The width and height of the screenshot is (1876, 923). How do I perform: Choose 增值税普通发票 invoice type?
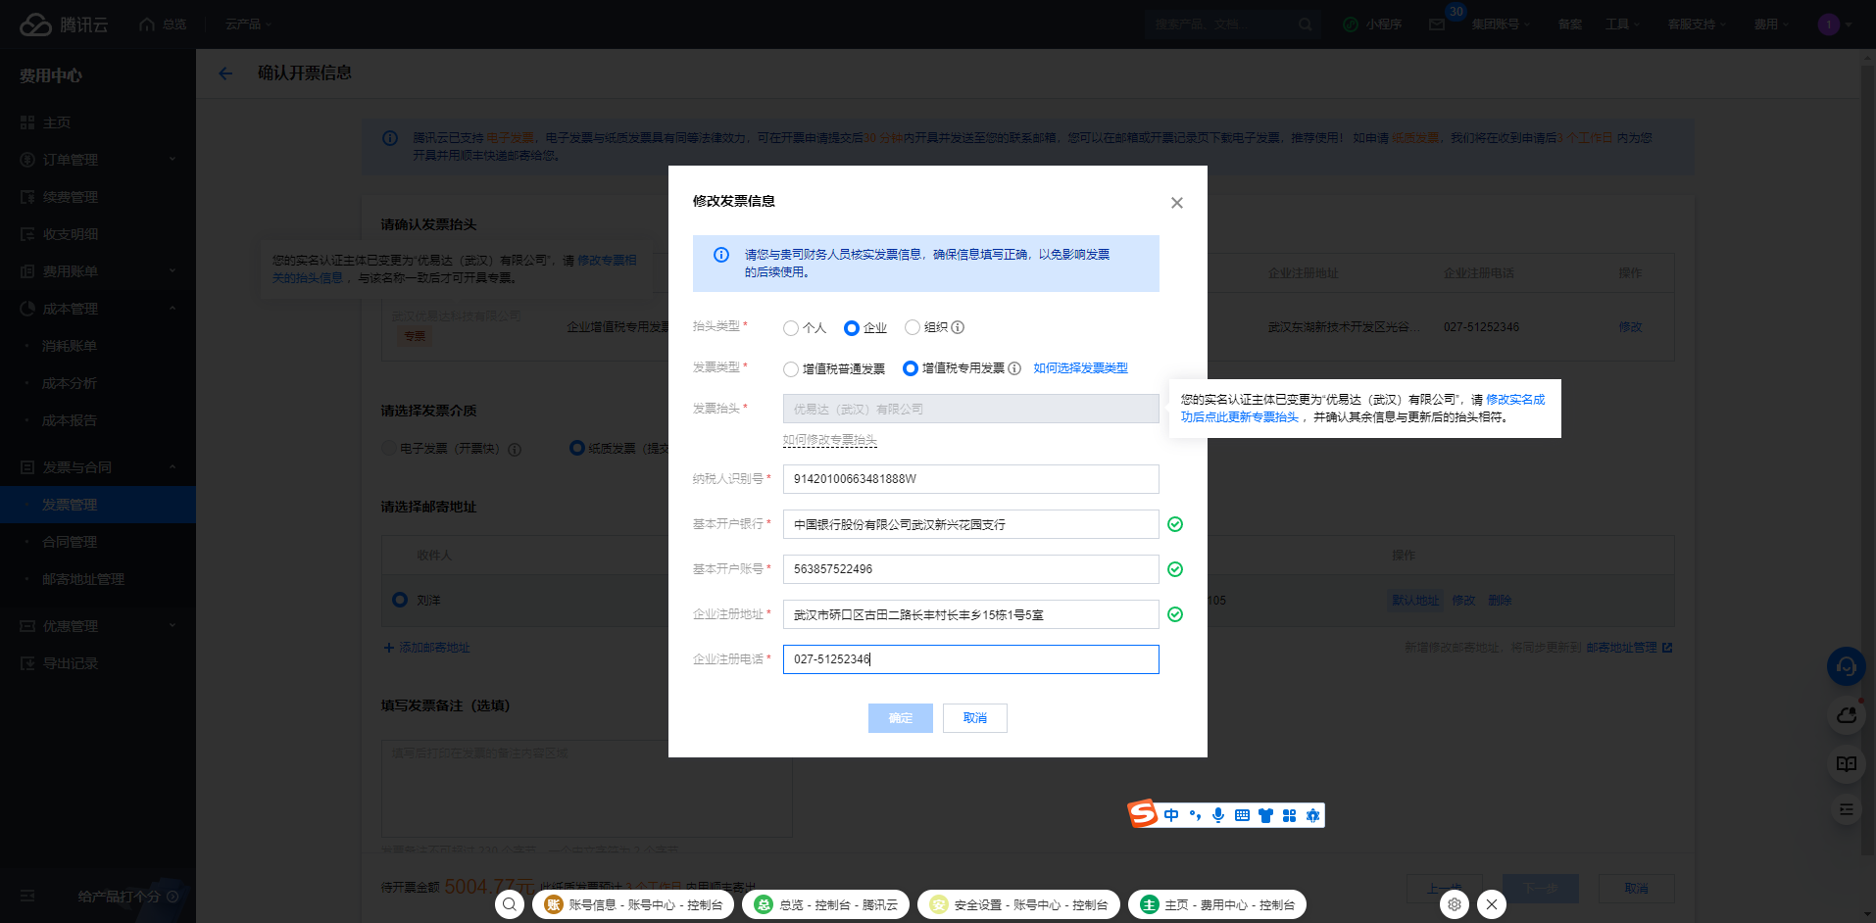click(x=791, y=369)
